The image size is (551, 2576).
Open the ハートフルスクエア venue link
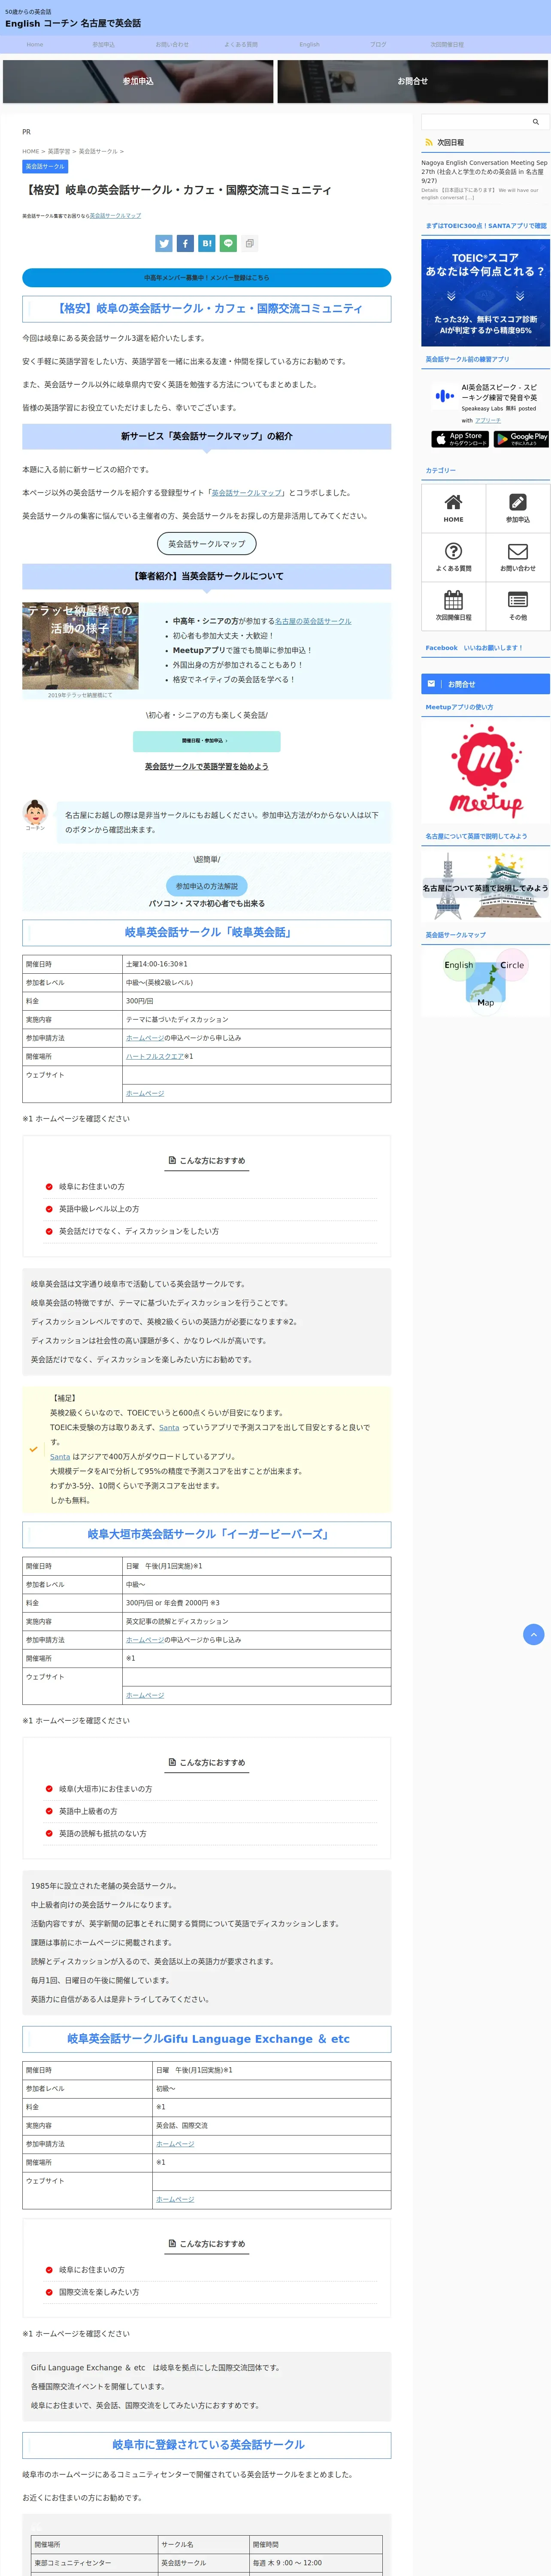[154, 1057]
